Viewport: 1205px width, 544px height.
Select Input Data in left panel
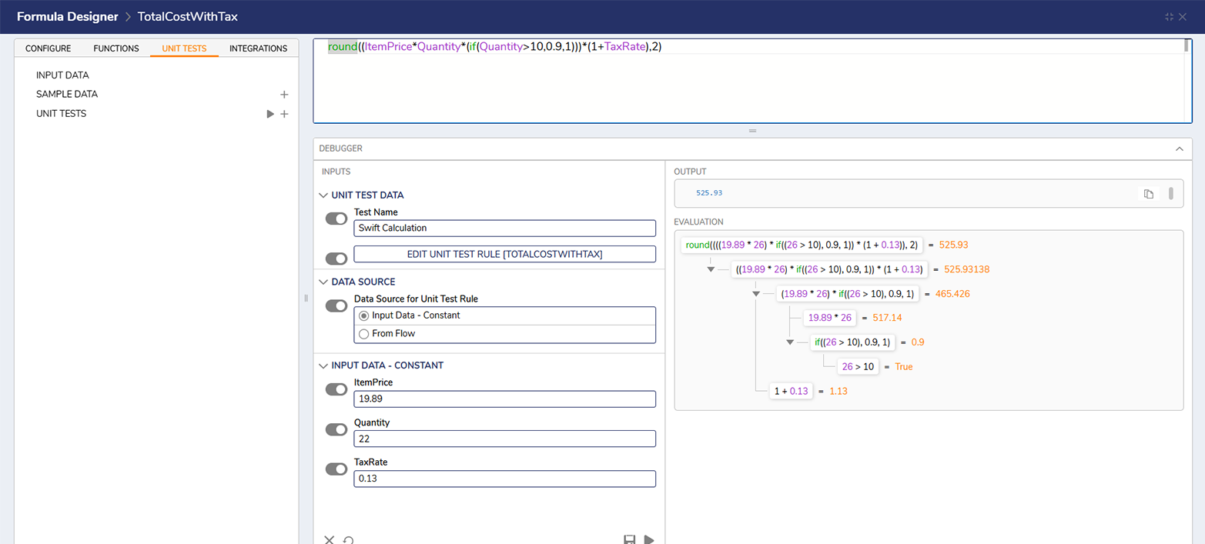pyautogui.click(x=62, y=75)
